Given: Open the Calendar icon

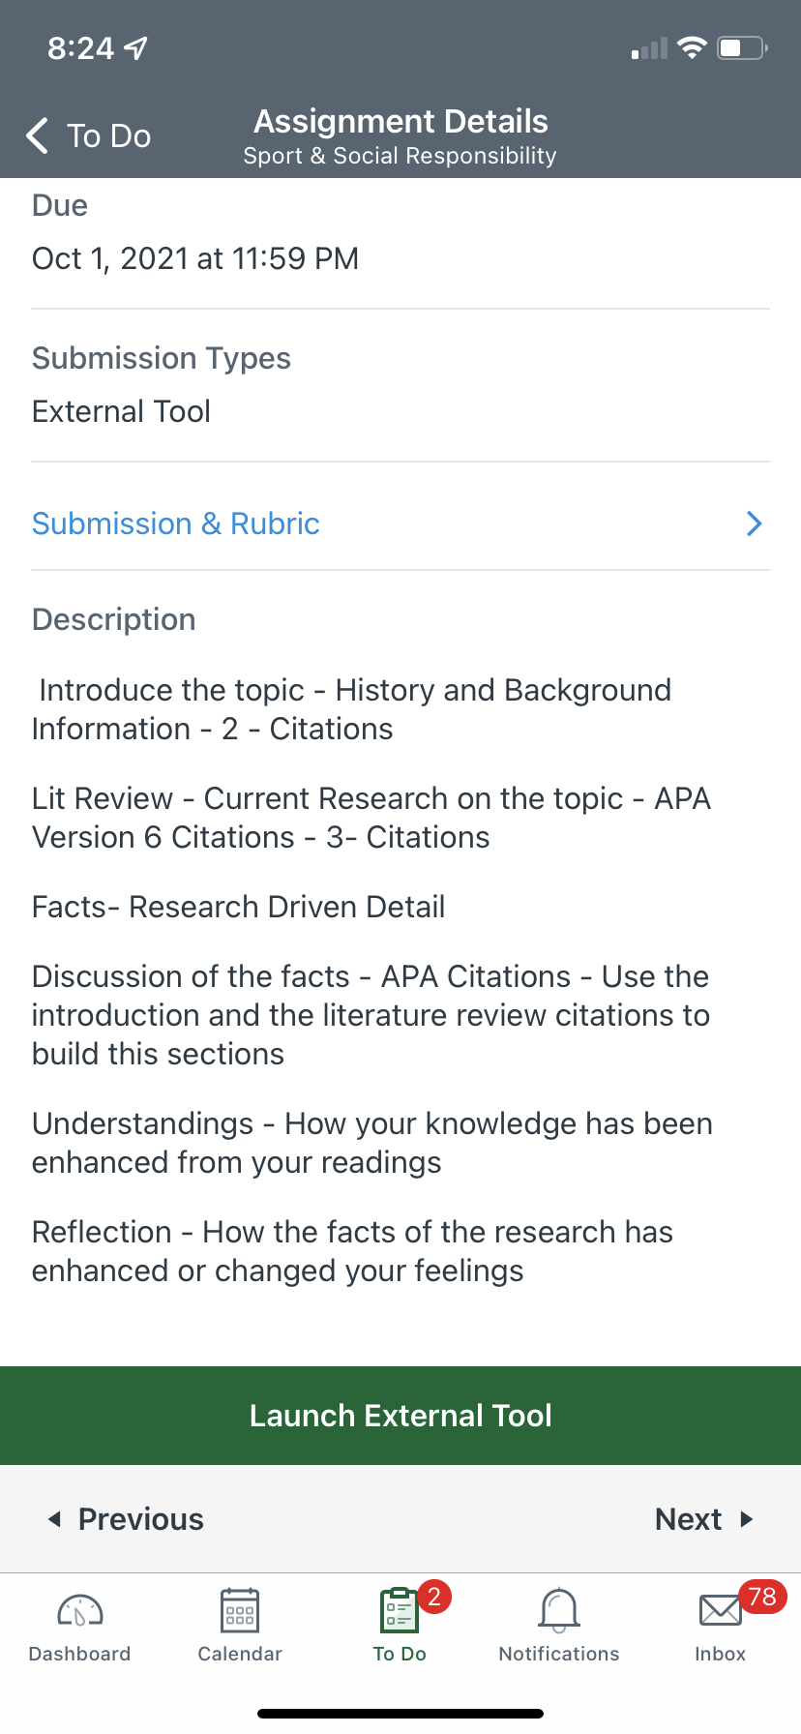Looking at the screenshot, I should [x=240, y=1611].
